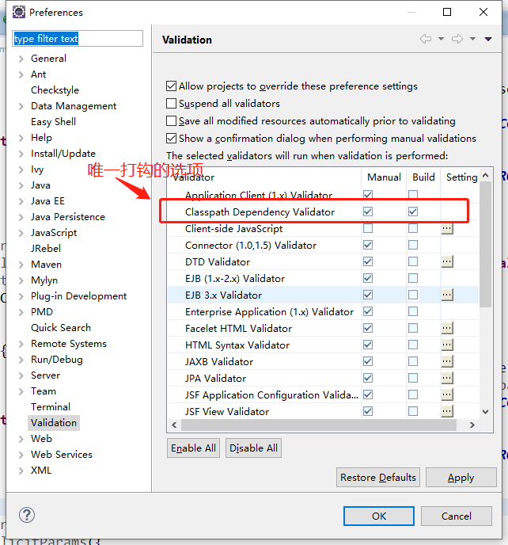The height and width of the screenshot is (545, 508).
Task: Click the Disable All button
Action: coord(253,448)
